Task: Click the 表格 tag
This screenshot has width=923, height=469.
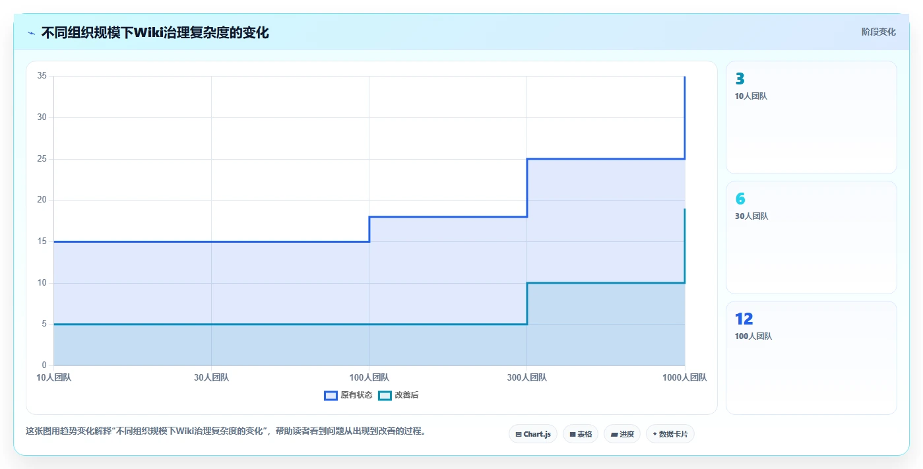Action: (581, 434)
